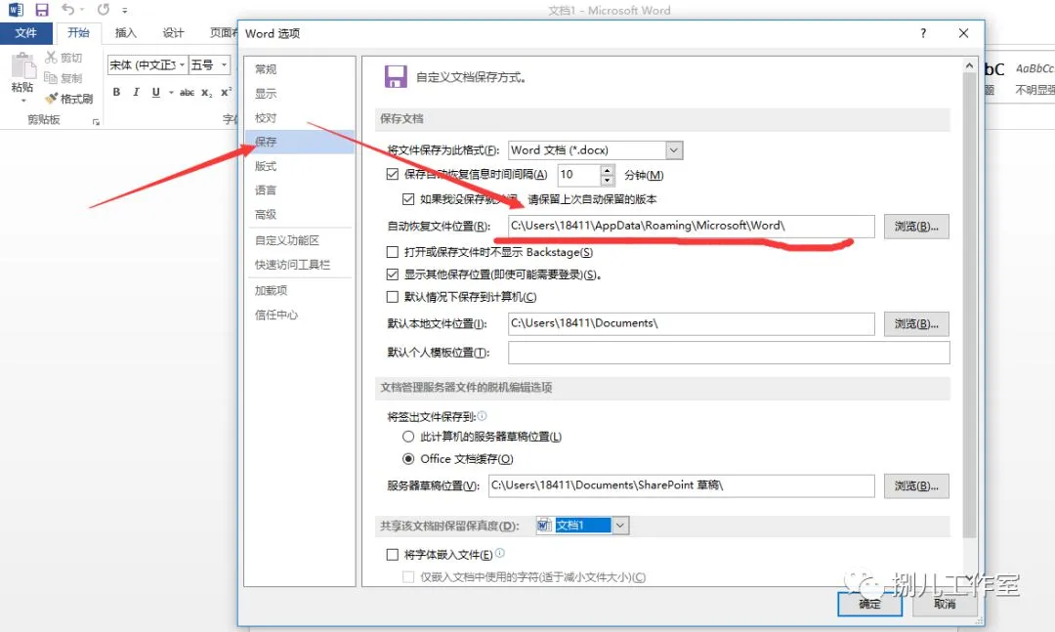Click Browse button for server drafts location
1055x632 pixels.
(916, 485)
